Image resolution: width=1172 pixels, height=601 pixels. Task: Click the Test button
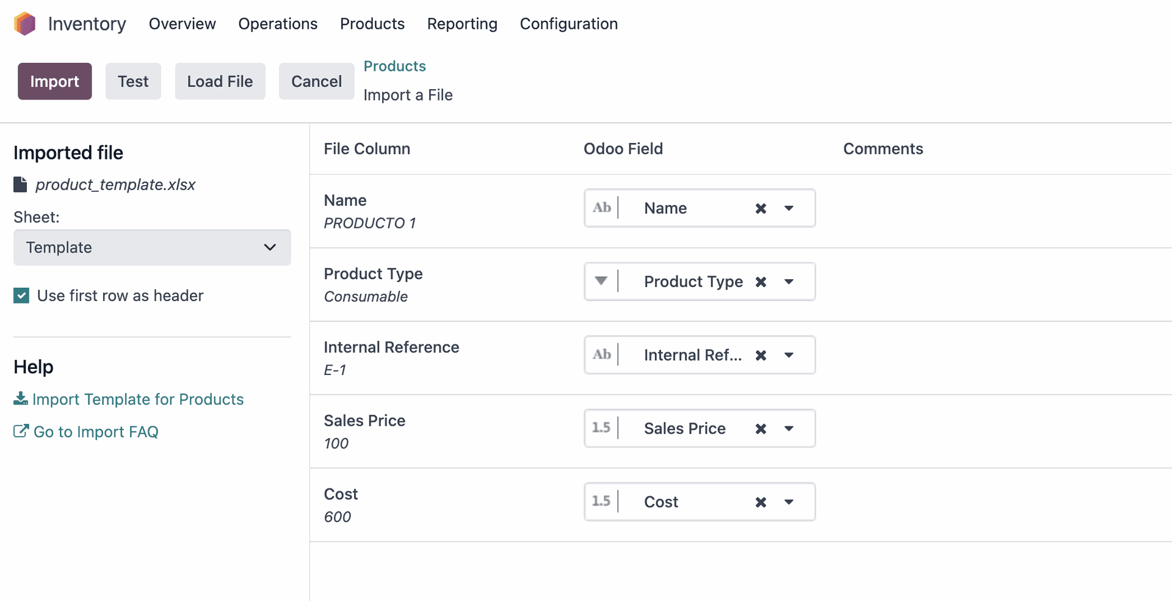pos(133,81)
